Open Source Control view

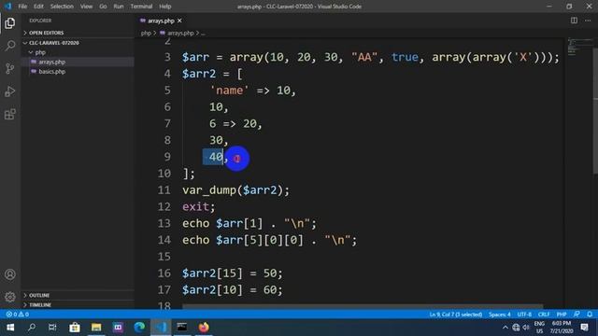[x=10, y=68]
